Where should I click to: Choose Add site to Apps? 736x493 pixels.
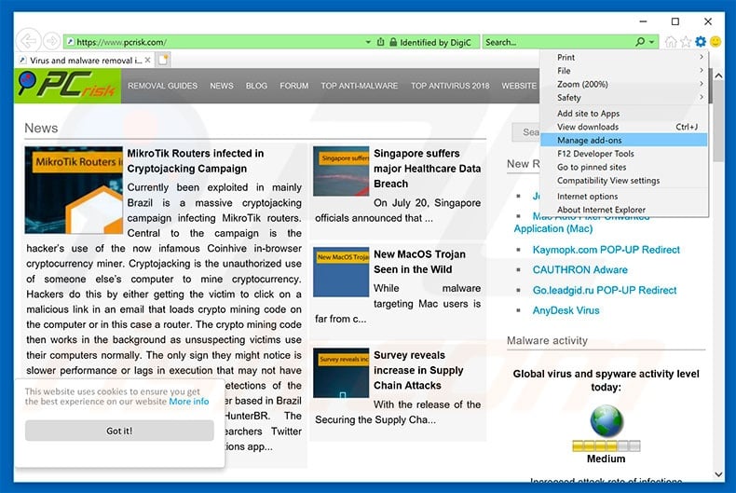(x=624, y=113)
